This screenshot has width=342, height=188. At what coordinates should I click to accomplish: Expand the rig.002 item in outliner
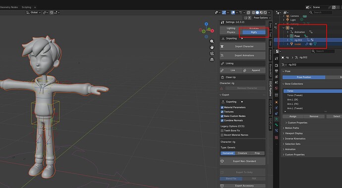tap(287, 40)
